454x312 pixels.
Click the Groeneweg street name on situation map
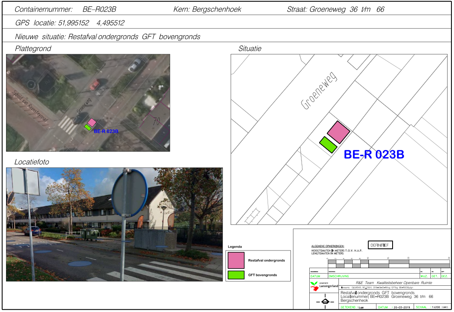(320, 91)
